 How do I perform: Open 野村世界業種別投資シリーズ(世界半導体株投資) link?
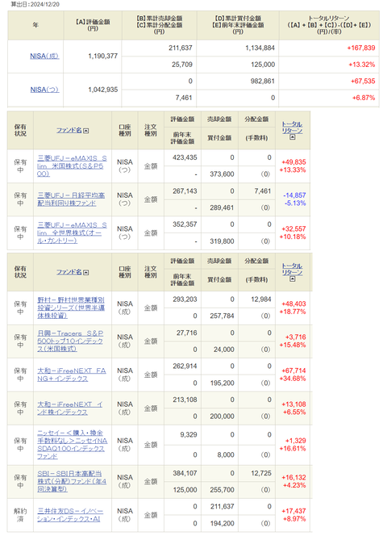(71, 308)
